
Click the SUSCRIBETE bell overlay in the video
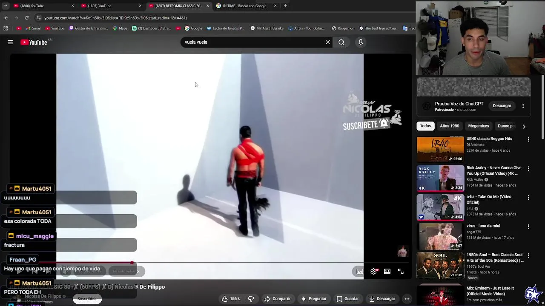(367, 125)
